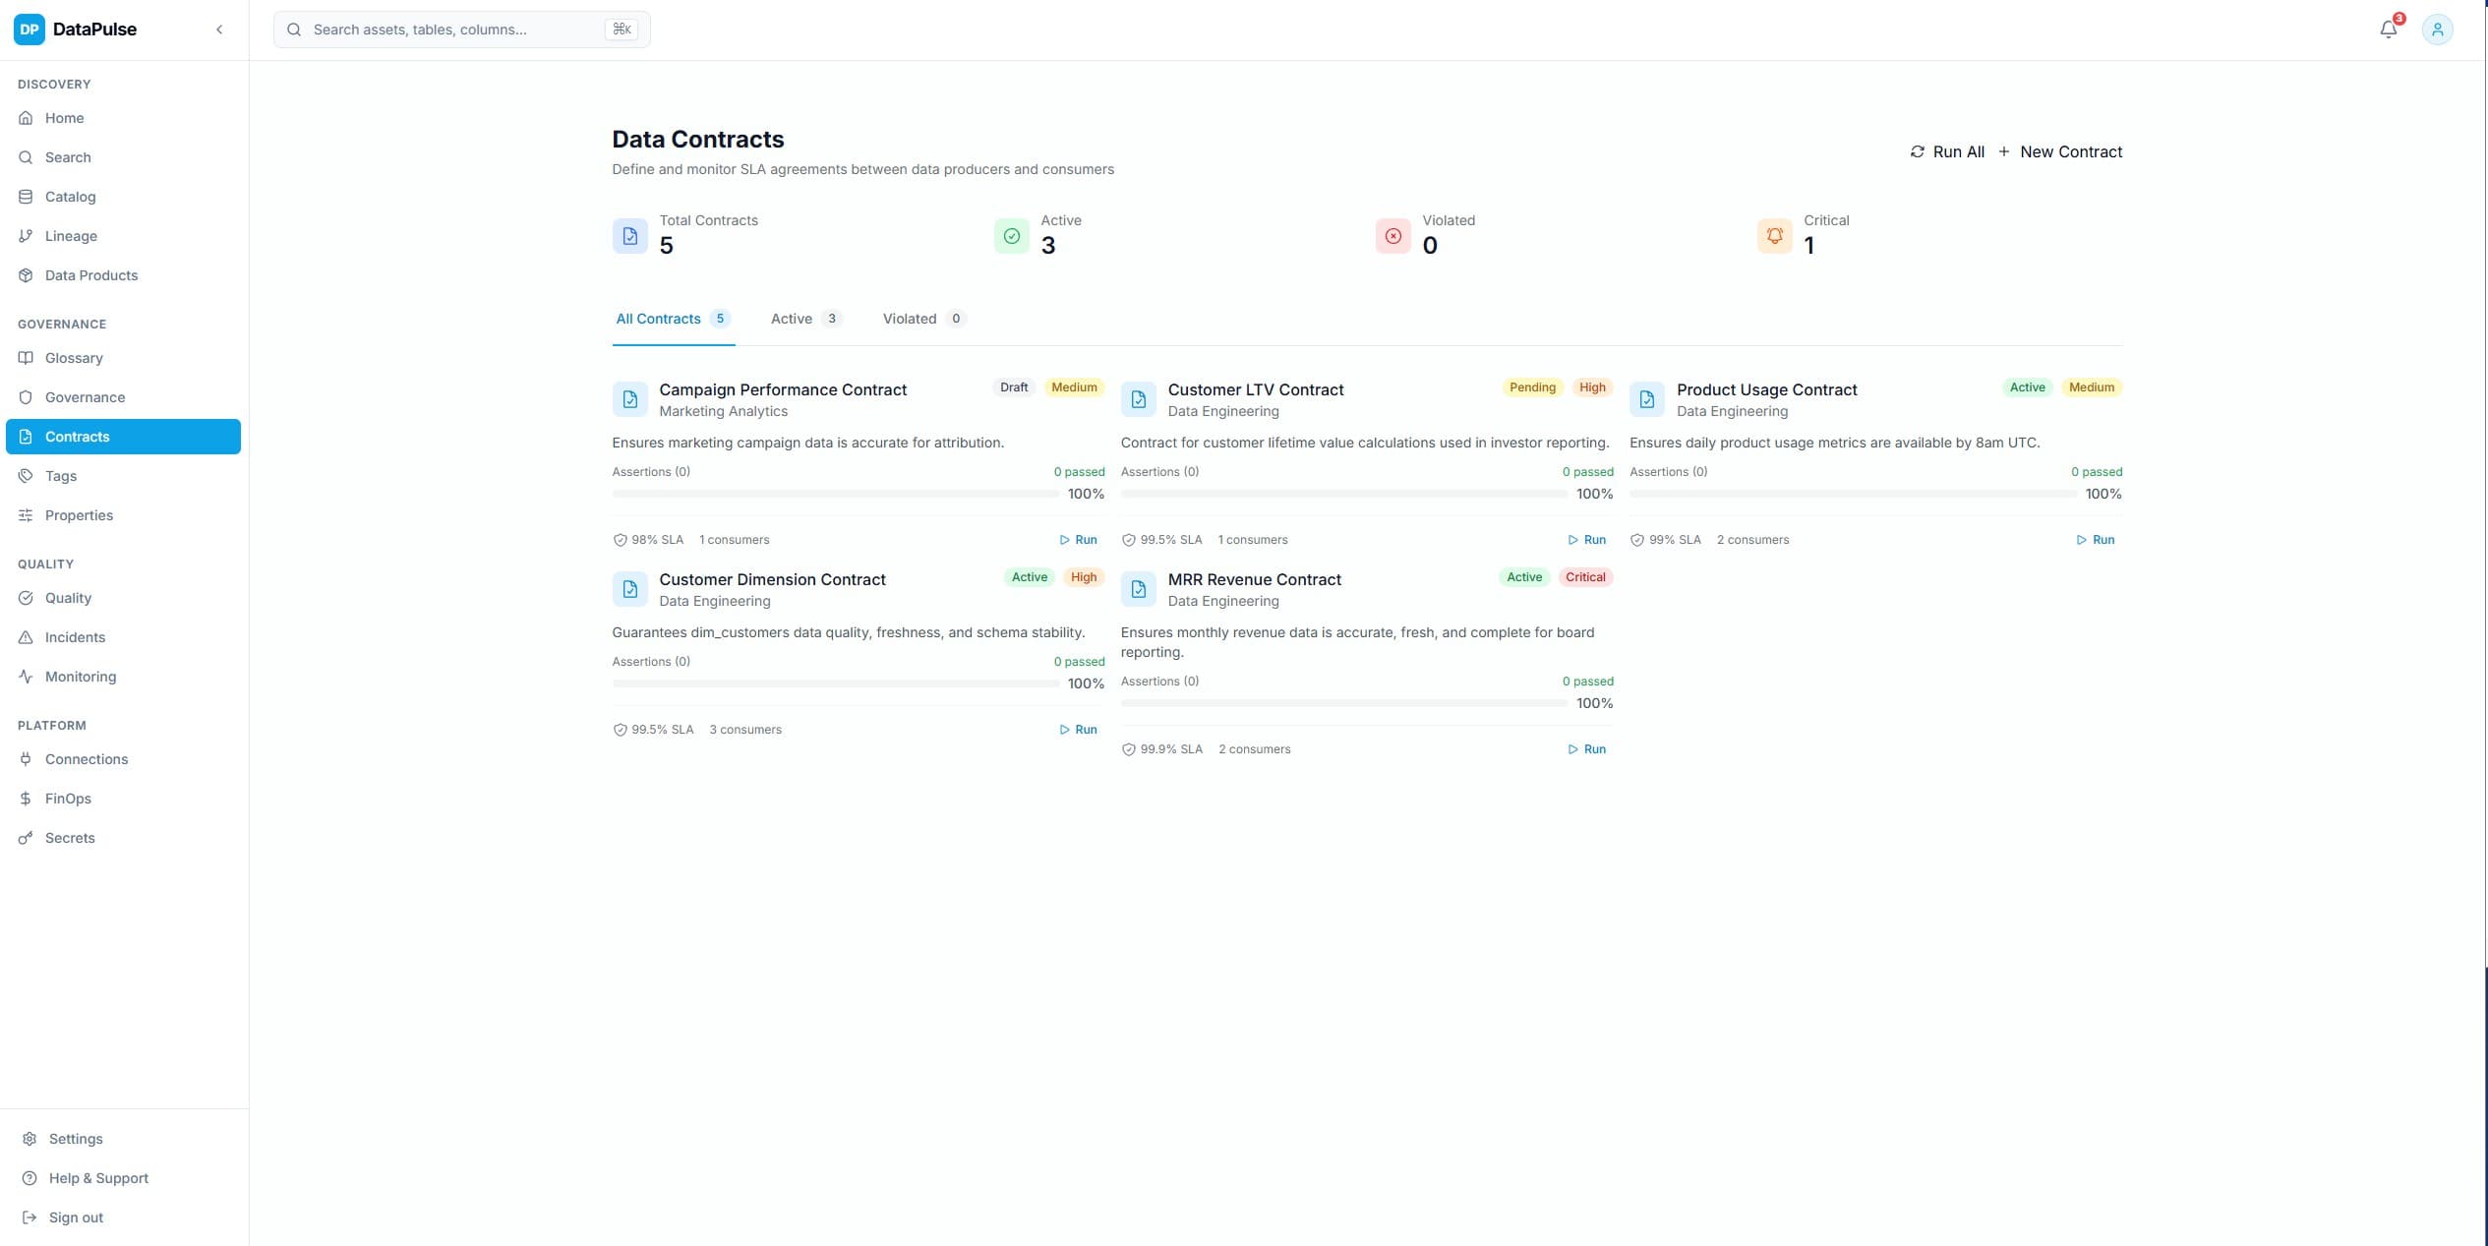2488x1246 pixels.
Task: Click the Run All button
Action: [1948, 151]
